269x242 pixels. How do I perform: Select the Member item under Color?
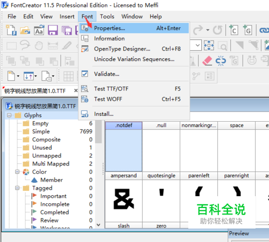coord(52,180)
